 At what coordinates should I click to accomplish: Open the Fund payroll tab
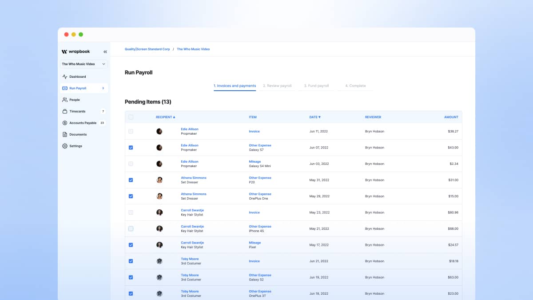click(x=316, y=85)
